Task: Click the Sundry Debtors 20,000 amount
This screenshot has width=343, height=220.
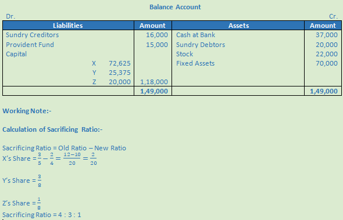Action: 327,45
